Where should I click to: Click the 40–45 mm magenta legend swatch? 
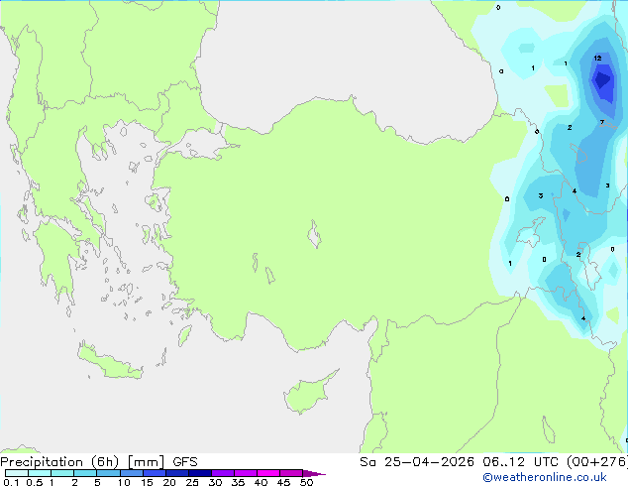point(268,473)
